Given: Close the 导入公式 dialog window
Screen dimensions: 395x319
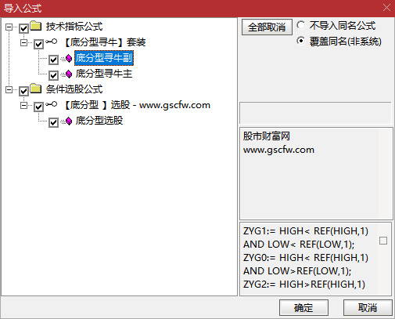Looking at the screenshot, I should pos(386,8).
